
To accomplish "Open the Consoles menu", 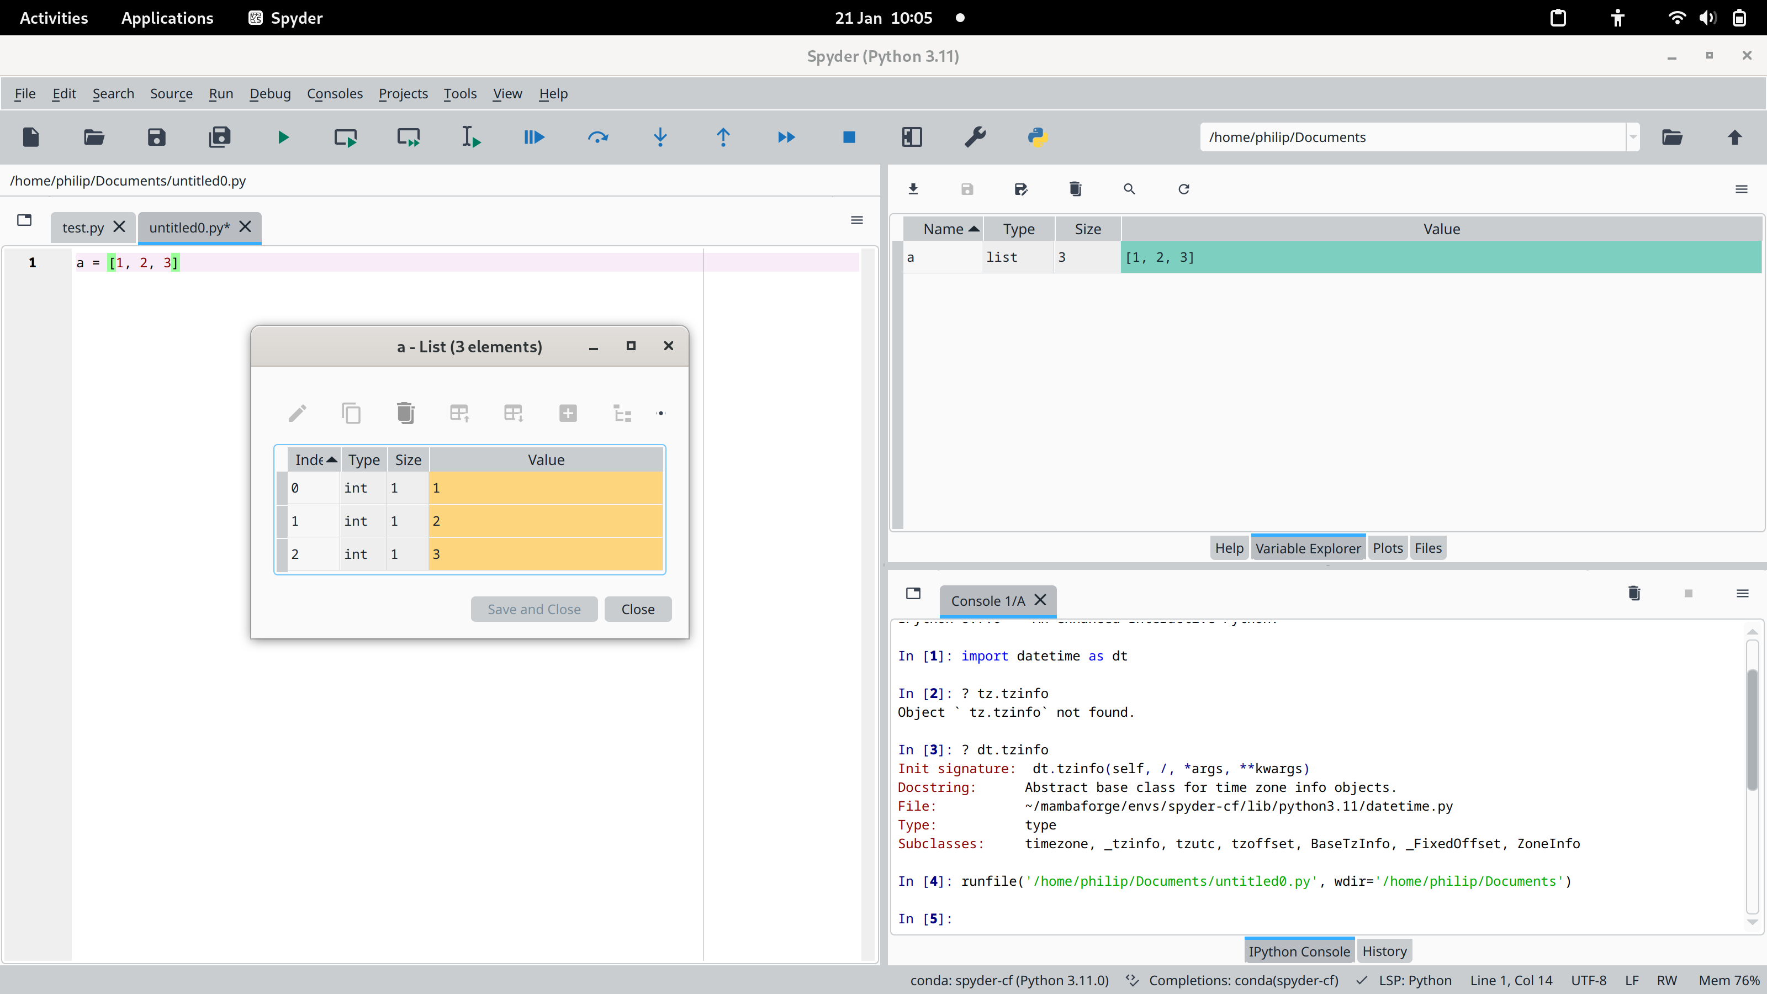I will pos(335,93).
